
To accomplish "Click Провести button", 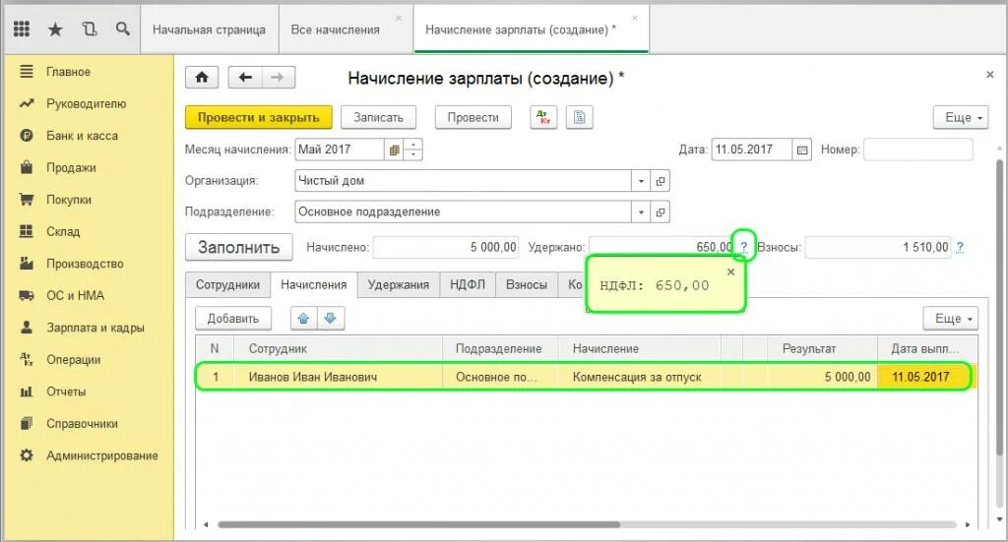I will click(473, 117).
